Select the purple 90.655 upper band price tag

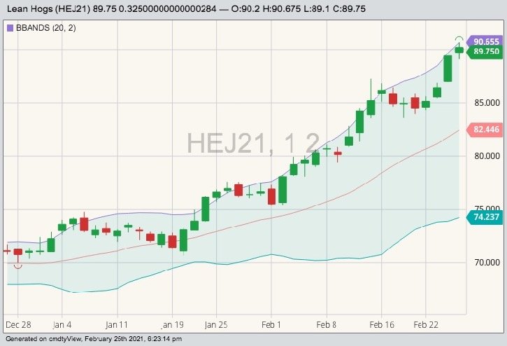(x=485, y=41)
